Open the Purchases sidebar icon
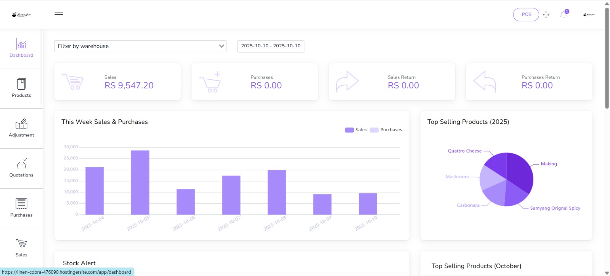Image resolution: width=610 pixels, height=276 pixels. point(21,204)
